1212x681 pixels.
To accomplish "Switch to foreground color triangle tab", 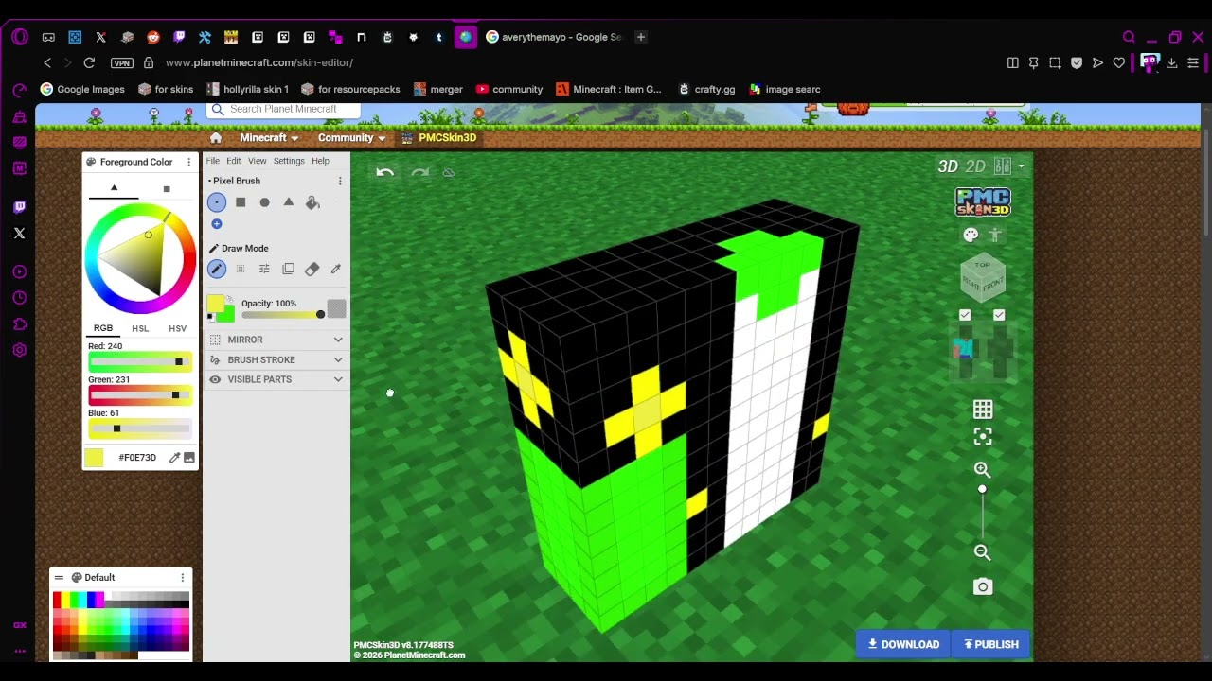I will 114,188.
